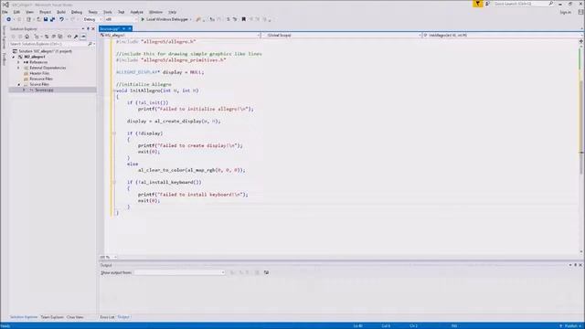Image resolution: width=585 pixels, height=329 pixels.
Task: Collapse the M2_allegro1 project node
Action: pyautogui.click(x=14, y=57)
